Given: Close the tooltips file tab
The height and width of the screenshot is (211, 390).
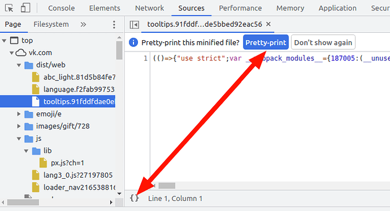Looking at the screenshot, I should pyautogui.click(x=268, y=24).
